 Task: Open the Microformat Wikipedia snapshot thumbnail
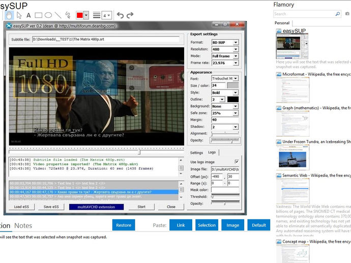pos(293,89)
